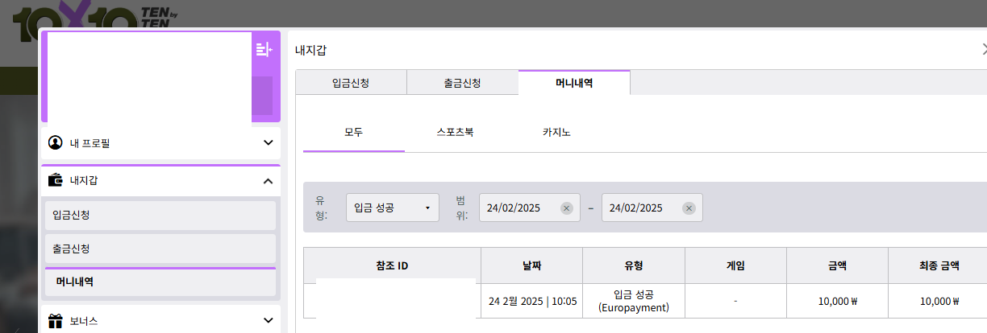Select the 카지노 filter tab
987x333 pixels.
556,132
